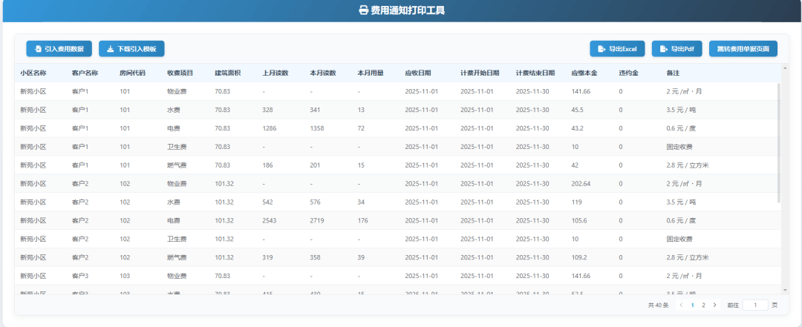Click the usage value 176

pos(362,220)
